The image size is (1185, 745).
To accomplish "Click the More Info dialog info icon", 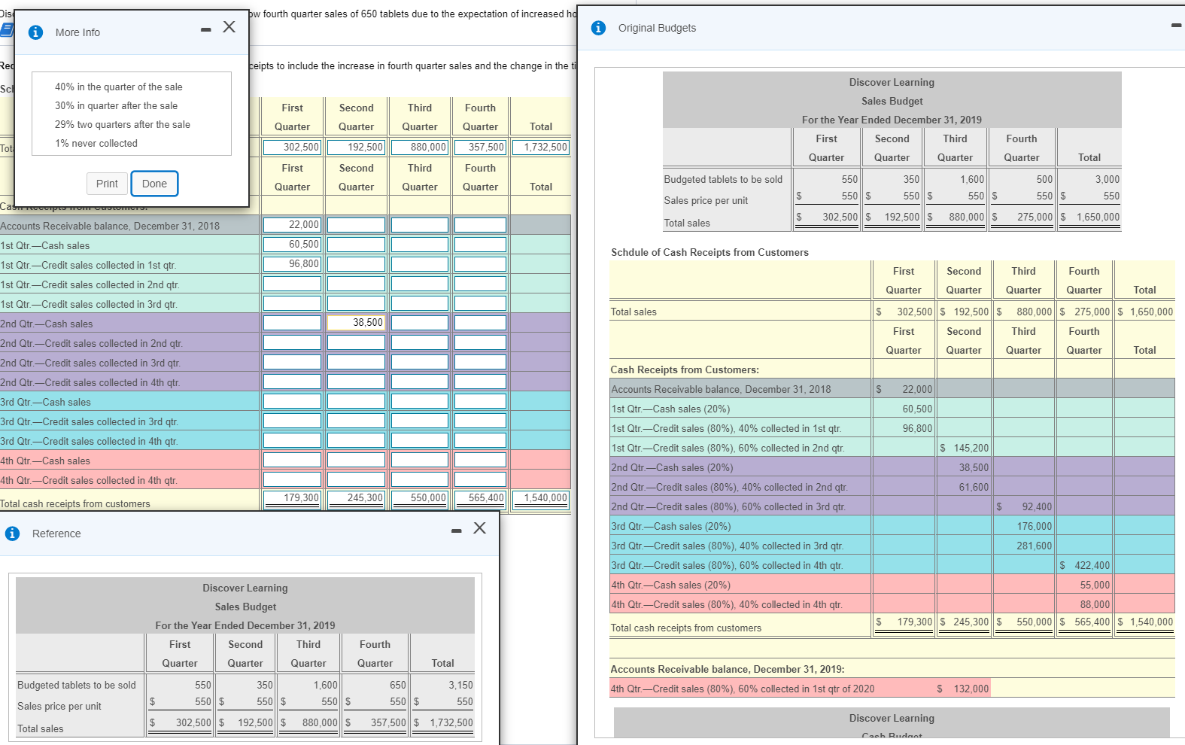I will 35,32.
